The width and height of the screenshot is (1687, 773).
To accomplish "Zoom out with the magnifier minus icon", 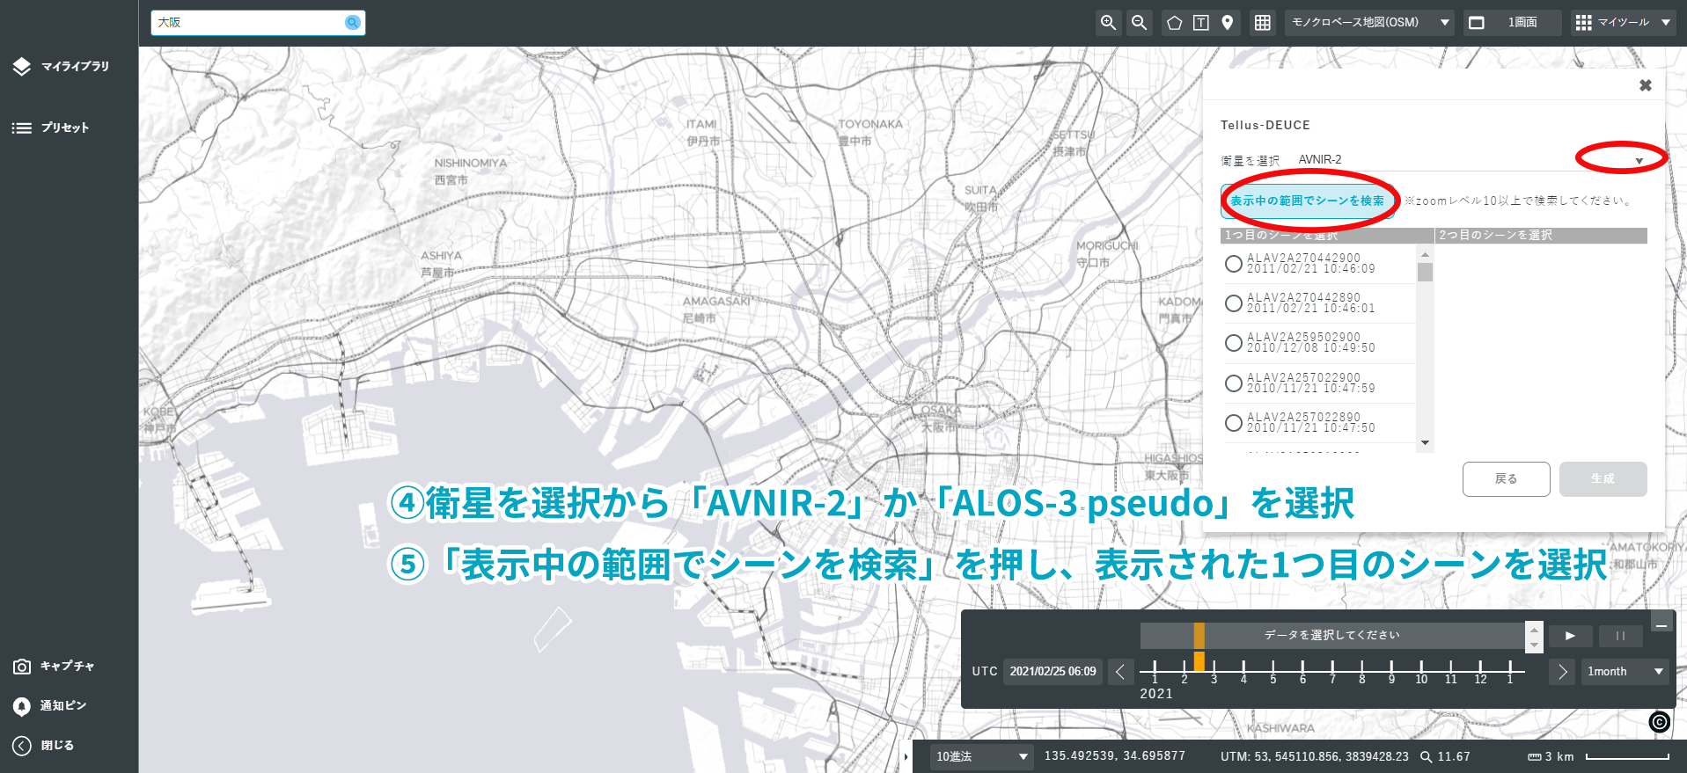I will (1139, 23).
